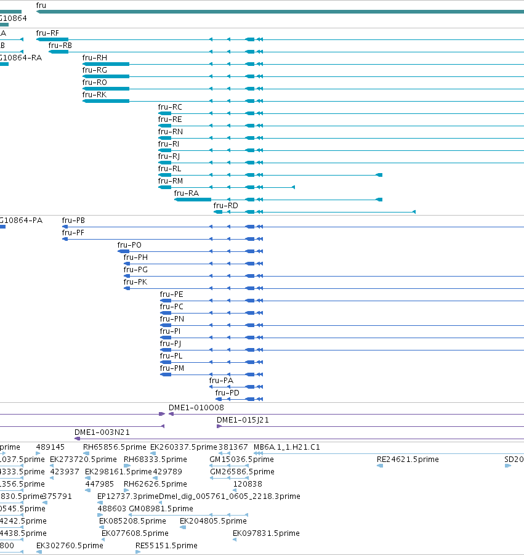This screenshot has height=555, width=524.
Task: Select the 381367 feature label
Action: click(233, 447)
